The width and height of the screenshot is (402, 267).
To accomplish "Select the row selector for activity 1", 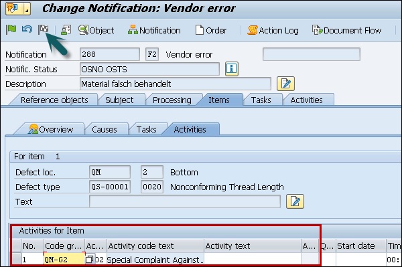I will click(x=17, y=260).
